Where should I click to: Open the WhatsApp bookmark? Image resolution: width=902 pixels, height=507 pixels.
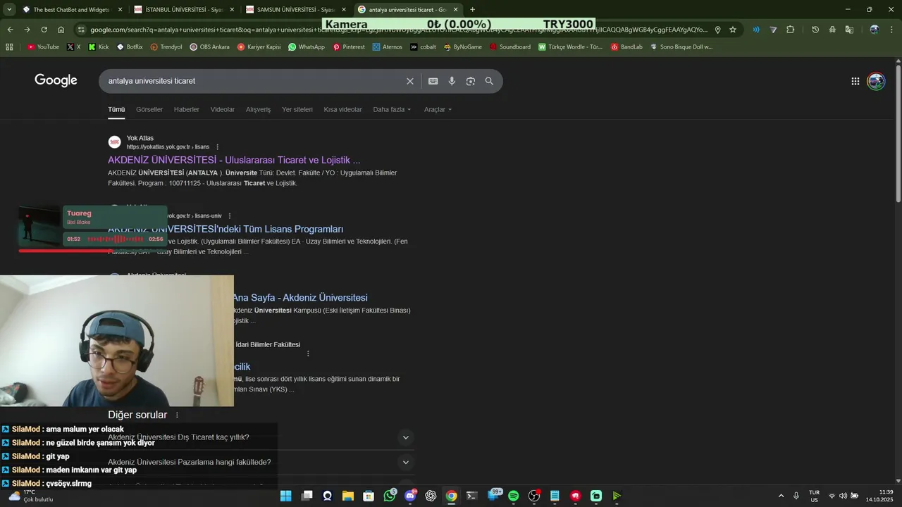(x=307, y=47)
